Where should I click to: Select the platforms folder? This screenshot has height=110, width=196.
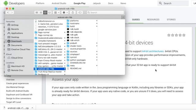[74, 21]
